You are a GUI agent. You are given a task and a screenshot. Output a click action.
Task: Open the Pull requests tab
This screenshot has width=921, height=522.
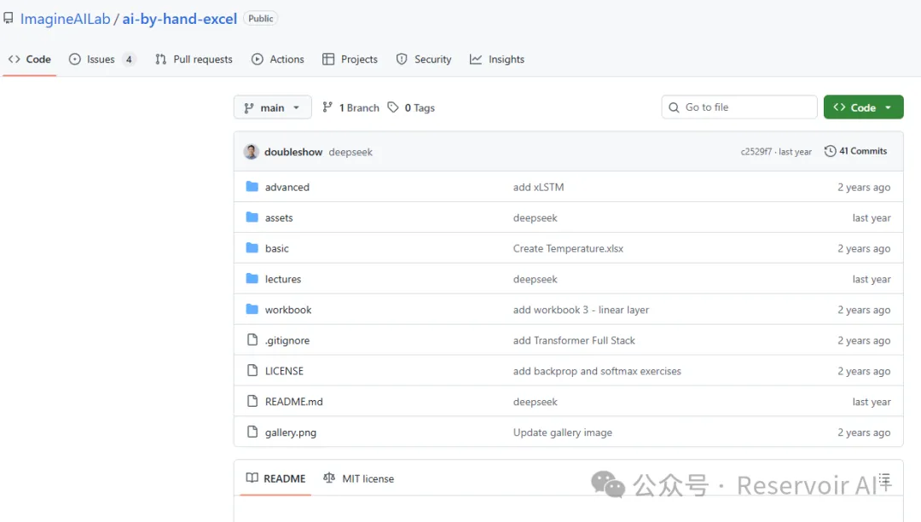pos(194,60)
